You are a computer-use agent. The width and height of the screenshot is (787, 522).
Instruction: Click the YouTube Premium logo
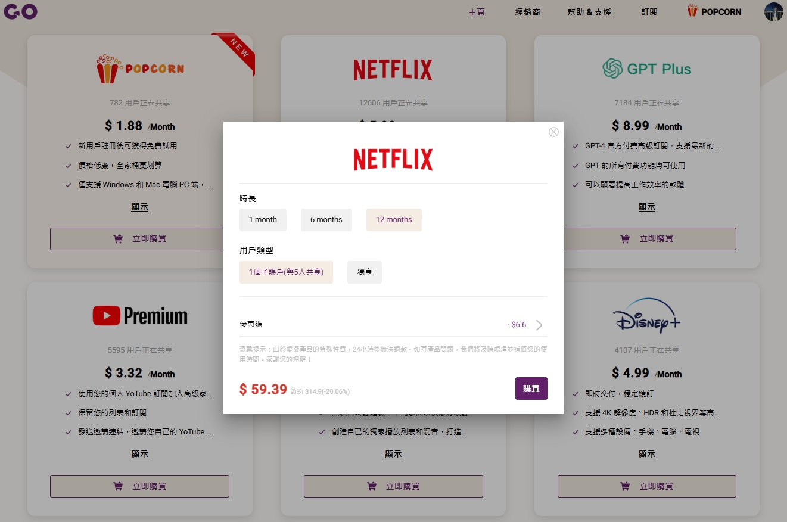(140, 316)
